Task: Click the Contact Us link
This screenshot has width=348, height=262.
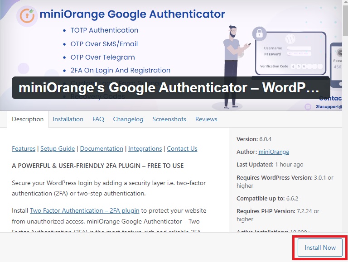Action: [x=182, y=148]
